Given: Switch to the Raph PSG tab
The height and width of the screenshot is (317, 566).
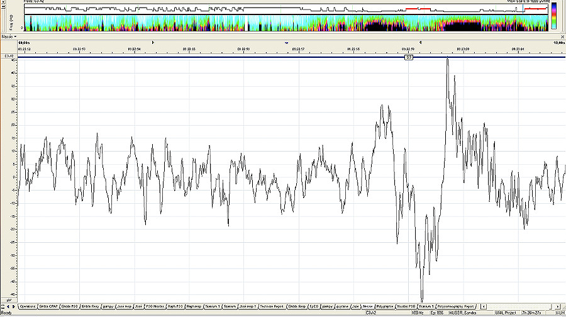Looking at the screenshot, I should (x=175, y=306).
